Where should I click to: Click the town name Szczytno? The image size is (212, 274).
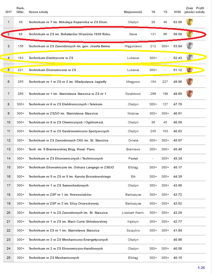(x=133, y=231)
